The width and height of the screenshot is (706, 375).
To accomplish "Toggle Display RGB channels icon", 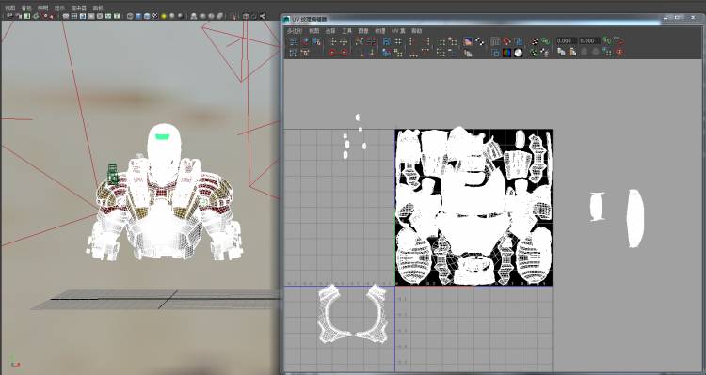I will click(x=506, y=53).
